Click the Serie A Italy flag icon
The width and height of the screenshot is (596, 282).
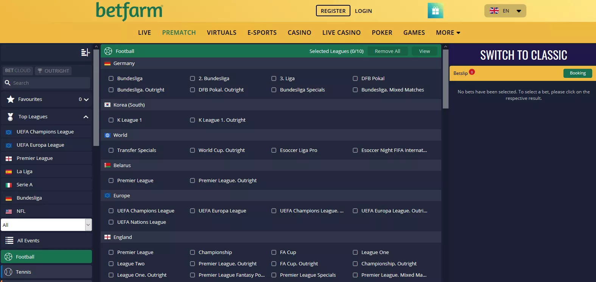9,185
